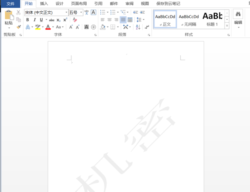Cut selection with scissors icon
The image size is (250, 192).
(18, 13)
